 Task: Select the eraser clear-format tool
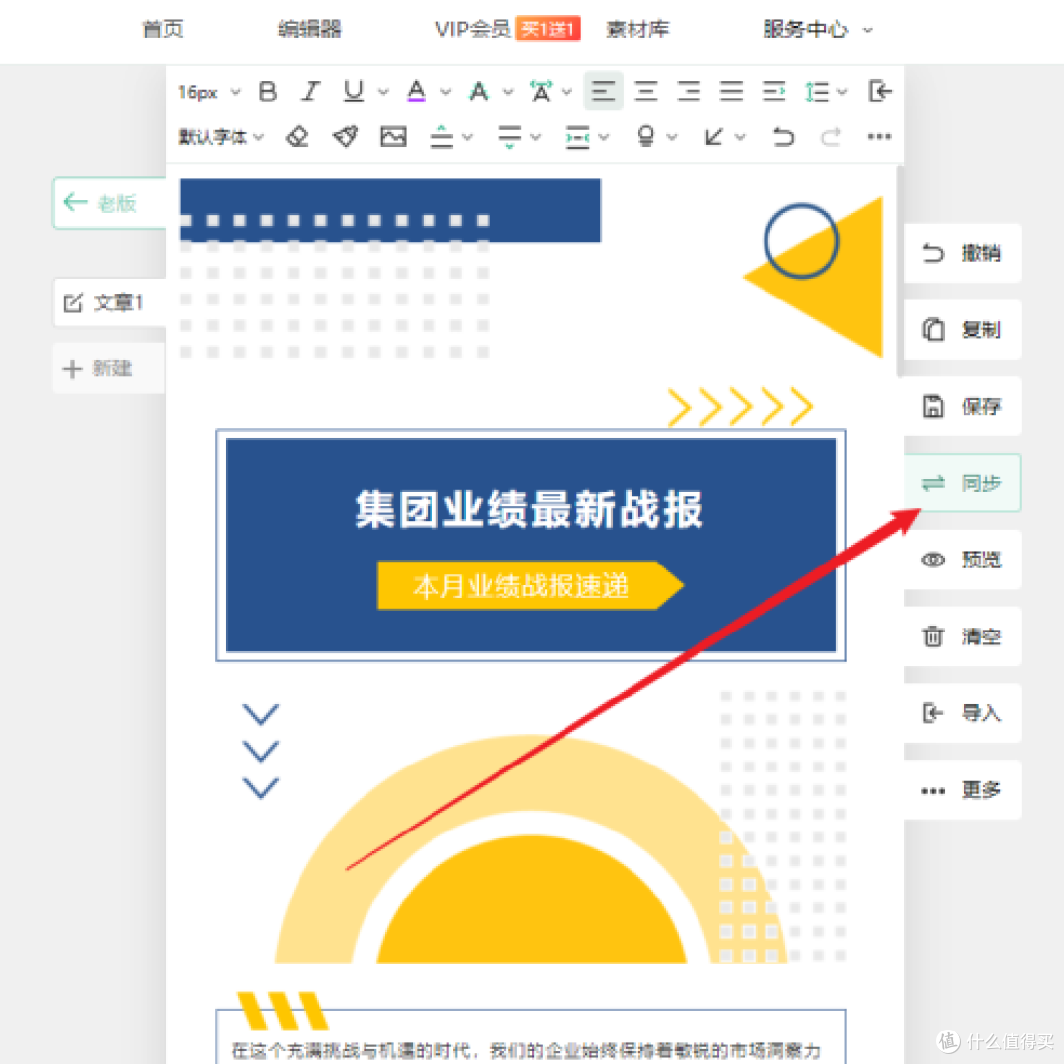coord(298,137)
